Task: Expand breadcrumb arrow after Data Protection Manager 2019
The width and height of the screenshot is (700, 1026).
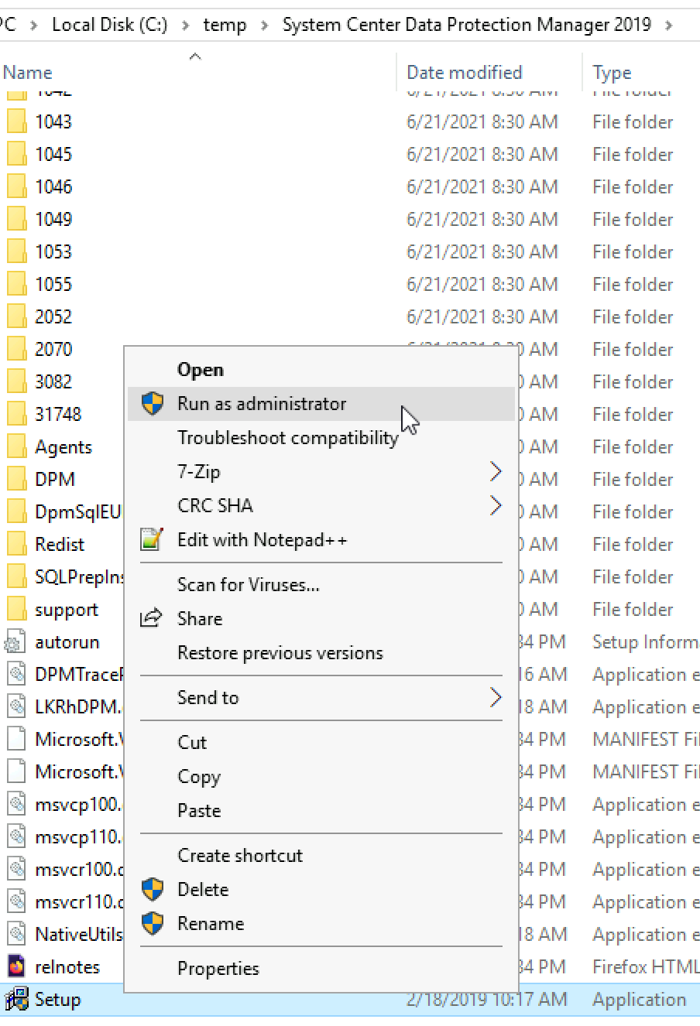Action: 669,26
